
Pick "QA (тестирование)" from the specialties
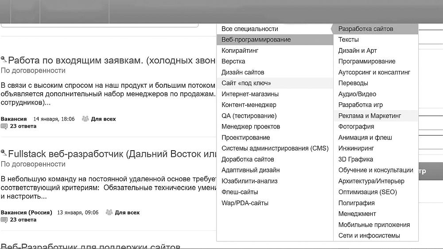[249, 116]
